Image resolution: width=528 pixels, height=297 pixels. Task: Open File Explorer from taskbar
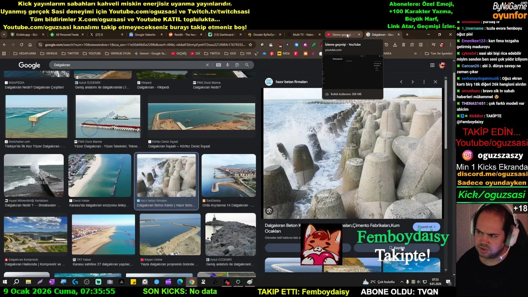pyautogui.click(x=28, y=282)
